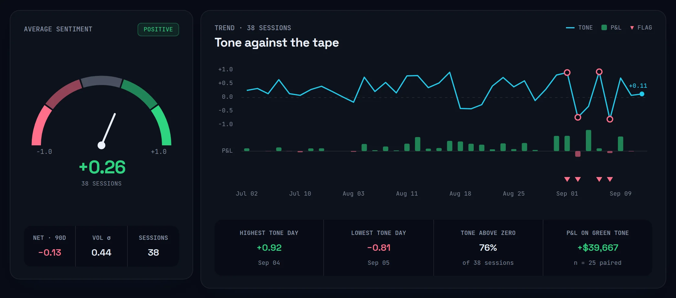The width and height of the screenshot is (676, 298).
Task: Click the +0.26 average sentiment value
Action: point(102,167)
